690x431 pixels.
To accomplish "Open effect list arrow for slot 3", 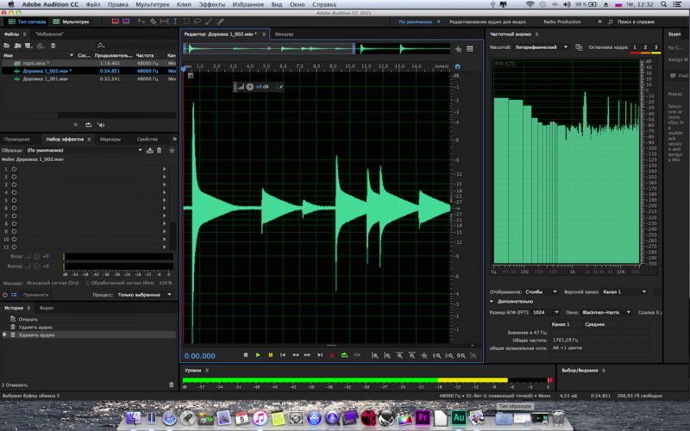I will (x=165, y=184).
